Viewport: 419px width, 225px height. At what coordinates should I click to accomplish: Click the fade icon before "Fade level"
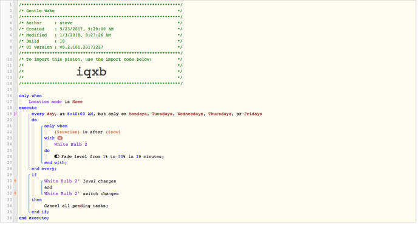point(56,156)
